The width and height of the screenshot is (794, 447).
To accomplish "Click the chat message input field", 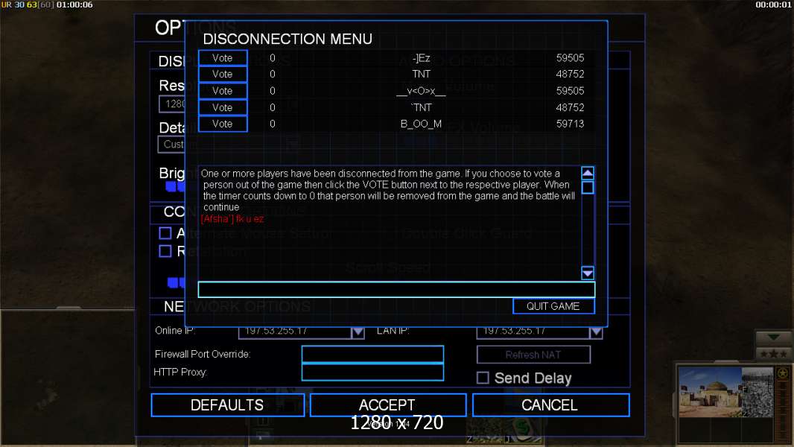I will tap(396, 290).
